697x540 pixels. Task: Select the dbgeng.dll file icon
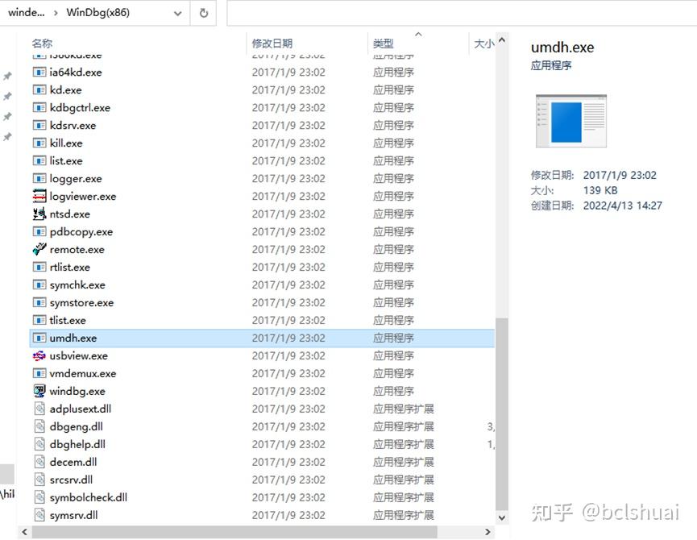(x=39, y=426)
